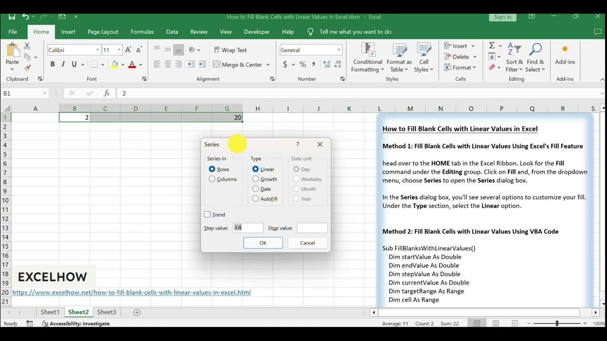This screenshot has height=341, width=607.
Task: Click the Format Painter brush icon
Action: (x=27, y=68)
